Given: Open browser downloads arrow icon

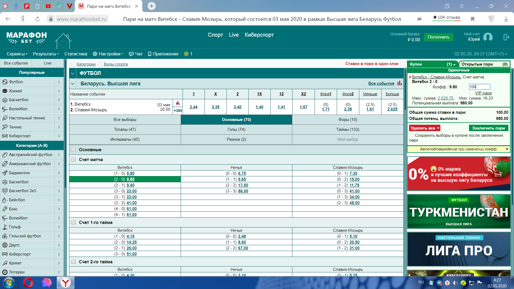Looking at the screenshot, I should point(506,19).
